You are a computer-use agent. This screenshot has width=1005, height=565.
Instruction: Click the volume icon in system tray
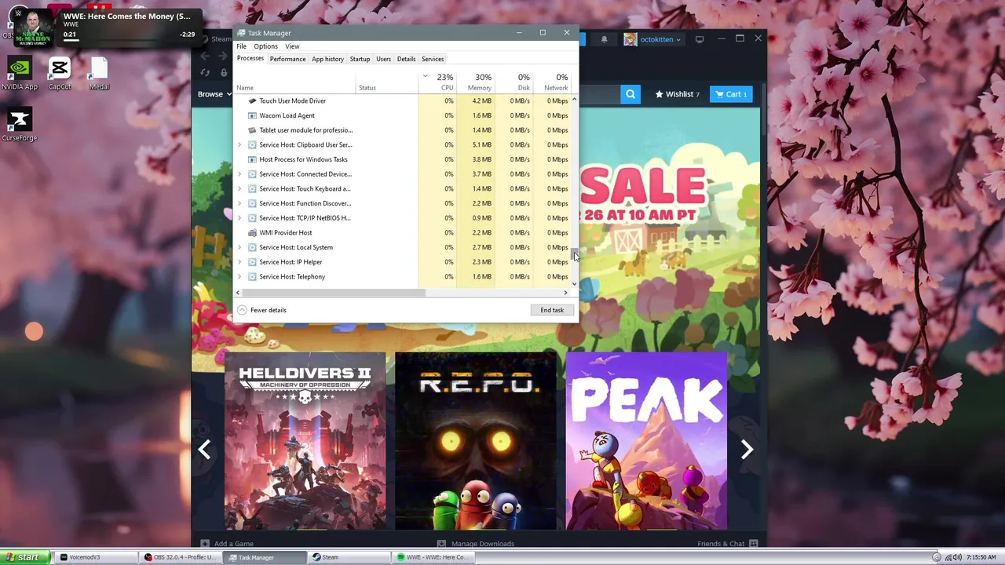[957, 557]
